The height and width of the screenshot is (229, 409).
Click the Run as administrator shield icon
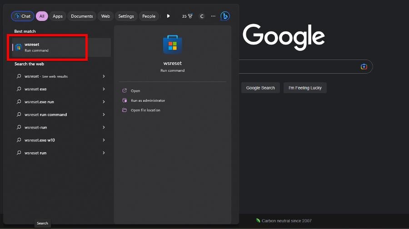tap(125, 100)
